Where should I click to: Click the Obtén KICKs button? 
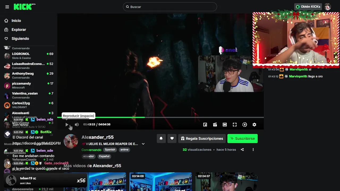click(308, 7)
